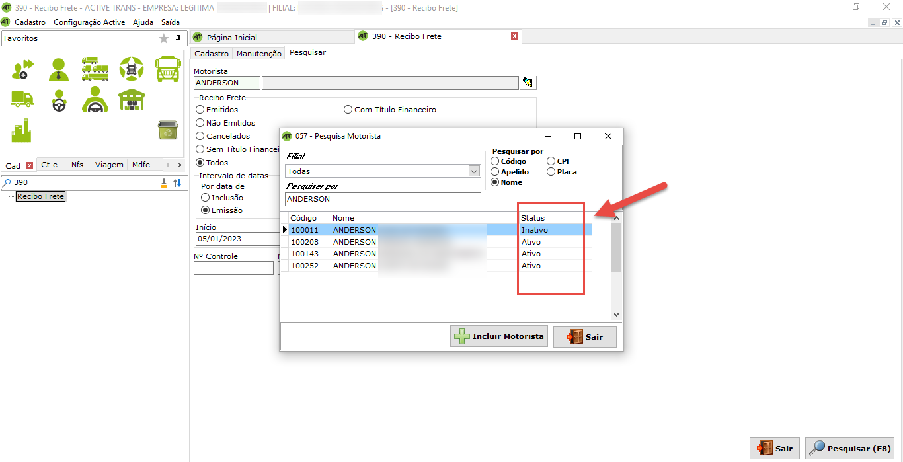Click the driver results vertical scrollbar

click(616, 266)
